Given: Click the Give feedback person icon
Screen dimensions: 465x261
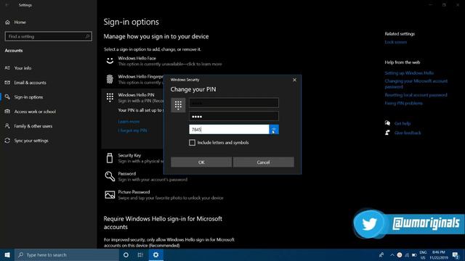Looking at the screenshot, I should pos(387,133).
